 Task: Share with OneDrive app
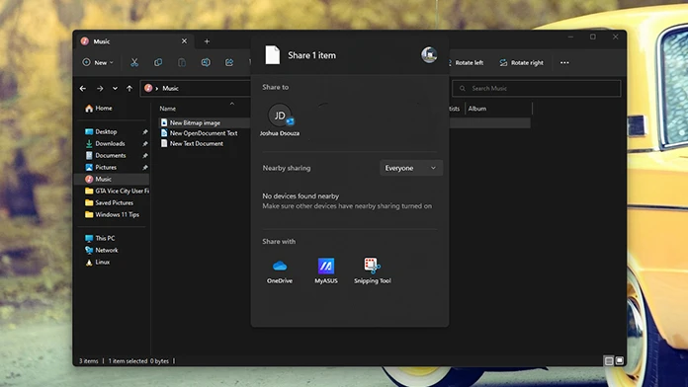coord(280,271)
